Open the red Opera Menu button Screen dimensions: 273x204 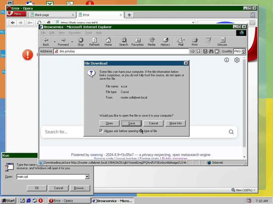pyautogui.click(x=17, y=14)
